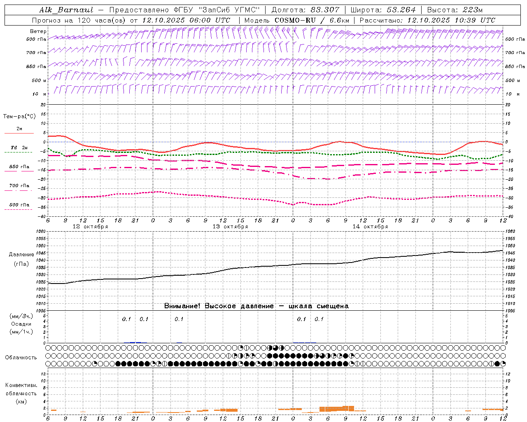This screenshot has width=527, height=422.
Task: Click the Высота: 223м value
Action: (455, 10)
